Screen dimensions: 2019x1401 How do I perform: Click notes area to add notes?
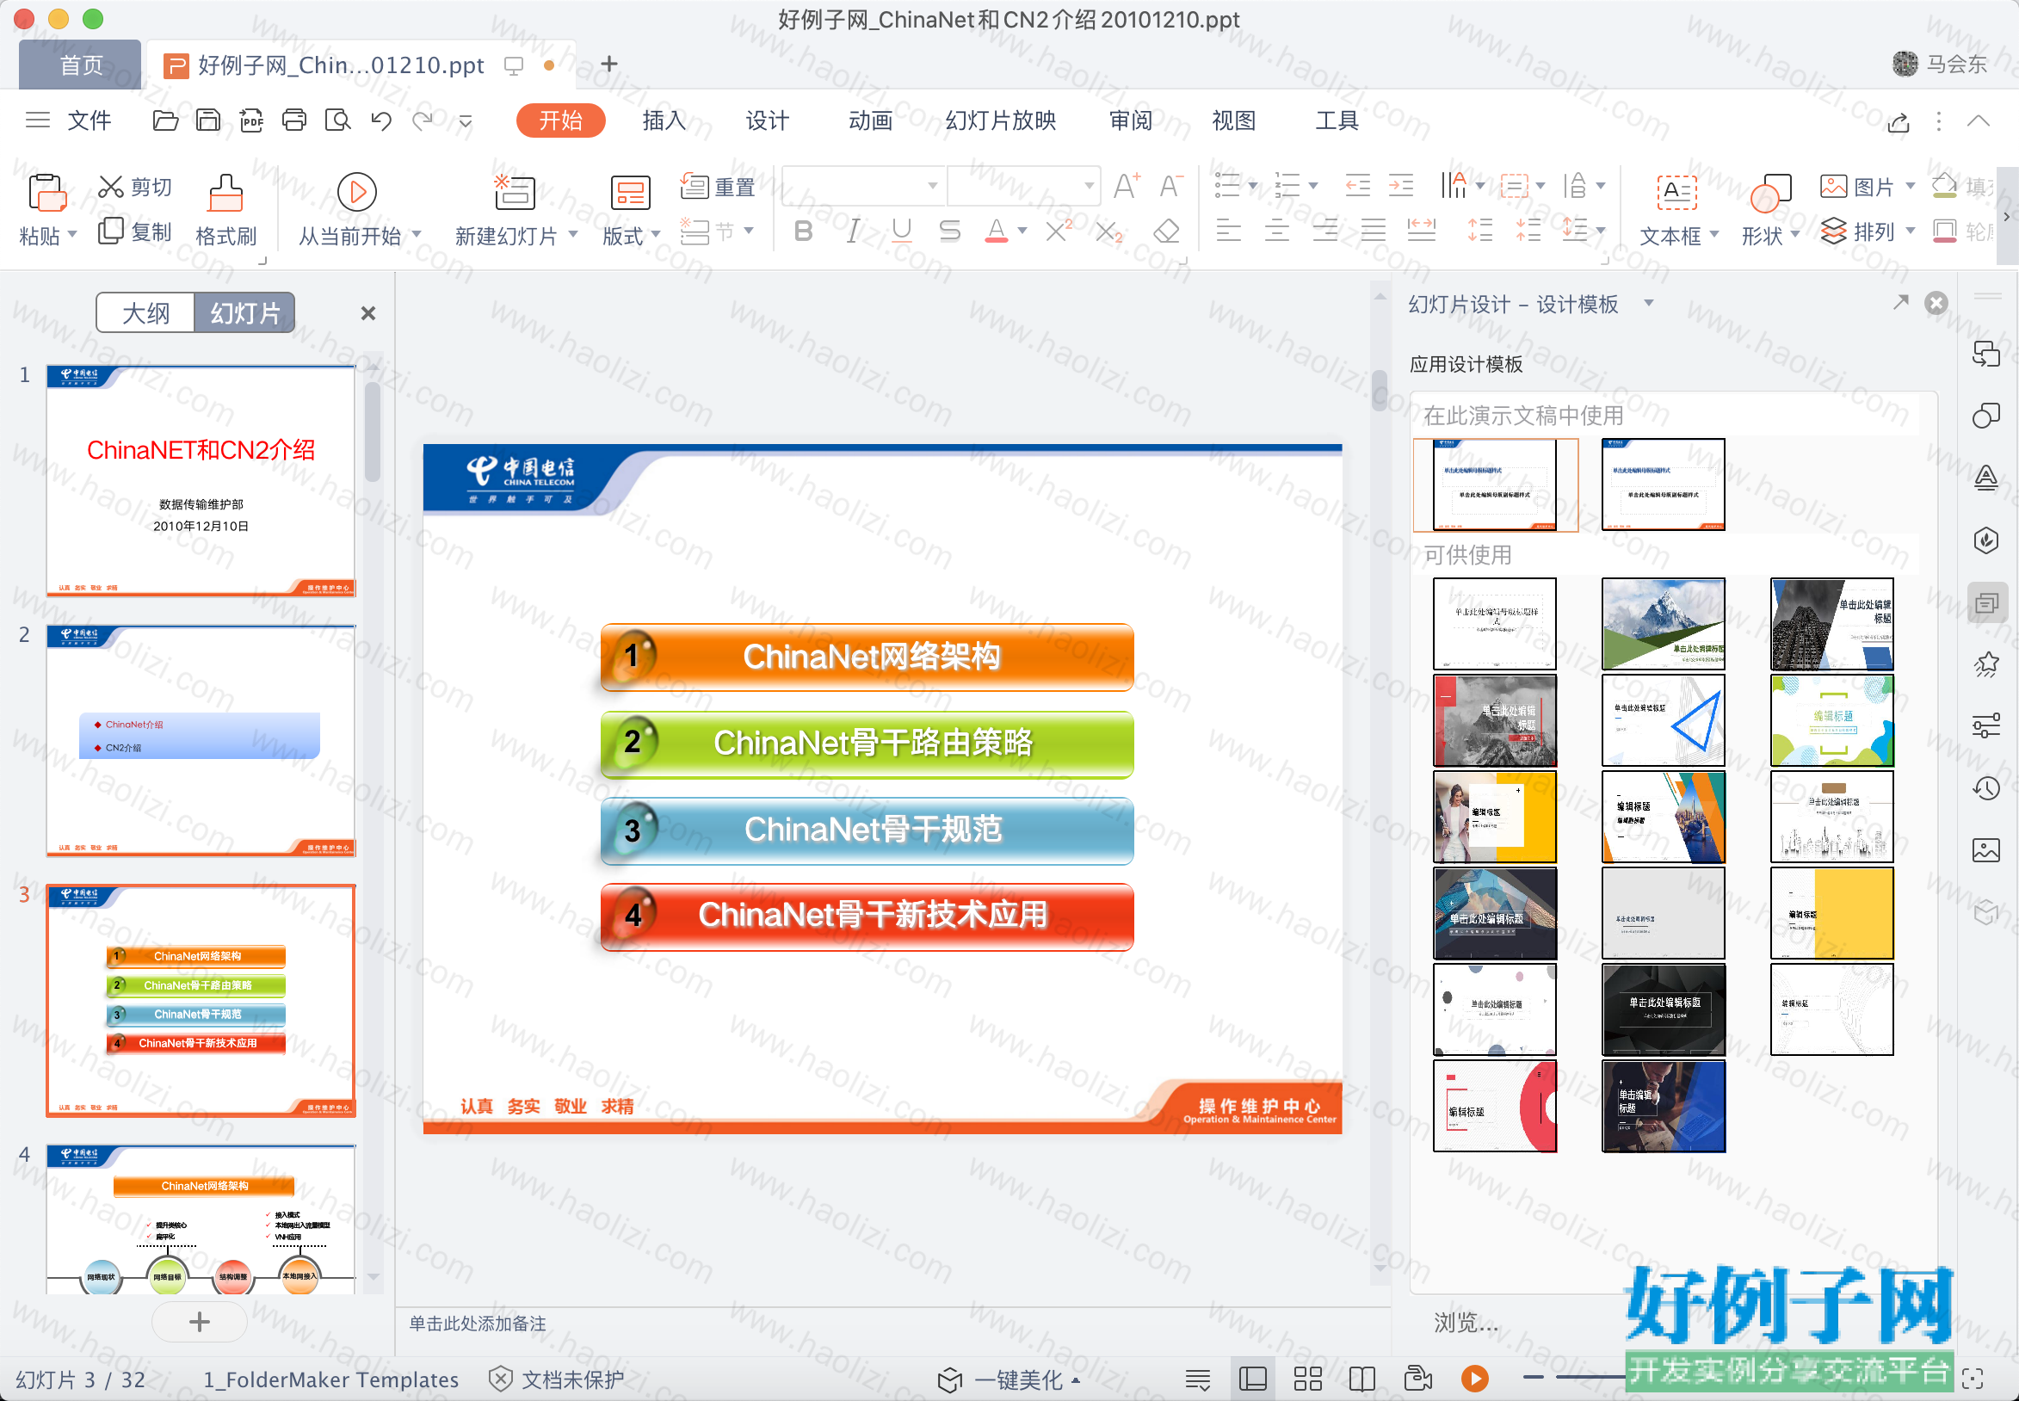891,1323
